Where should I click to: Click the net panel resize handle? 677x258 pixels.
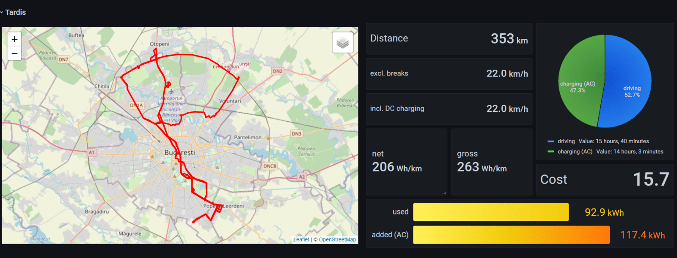coord(445,193)
